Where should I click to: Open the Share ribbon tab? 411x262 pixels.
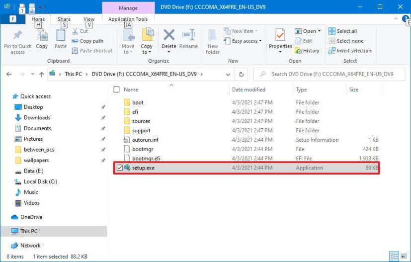click(x=64, y=19)
